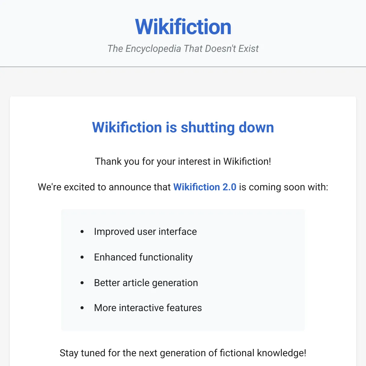Select the Better article generation list item

tap(146, 283)
